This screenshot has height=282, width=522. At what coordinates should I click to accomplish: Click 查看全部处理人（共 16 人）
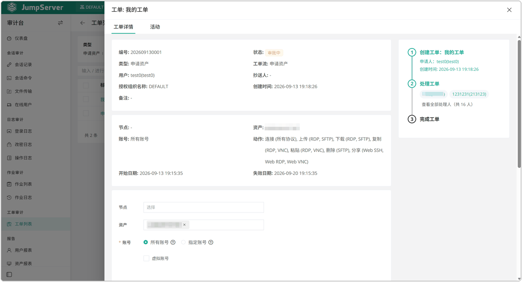tap(447, 105)
